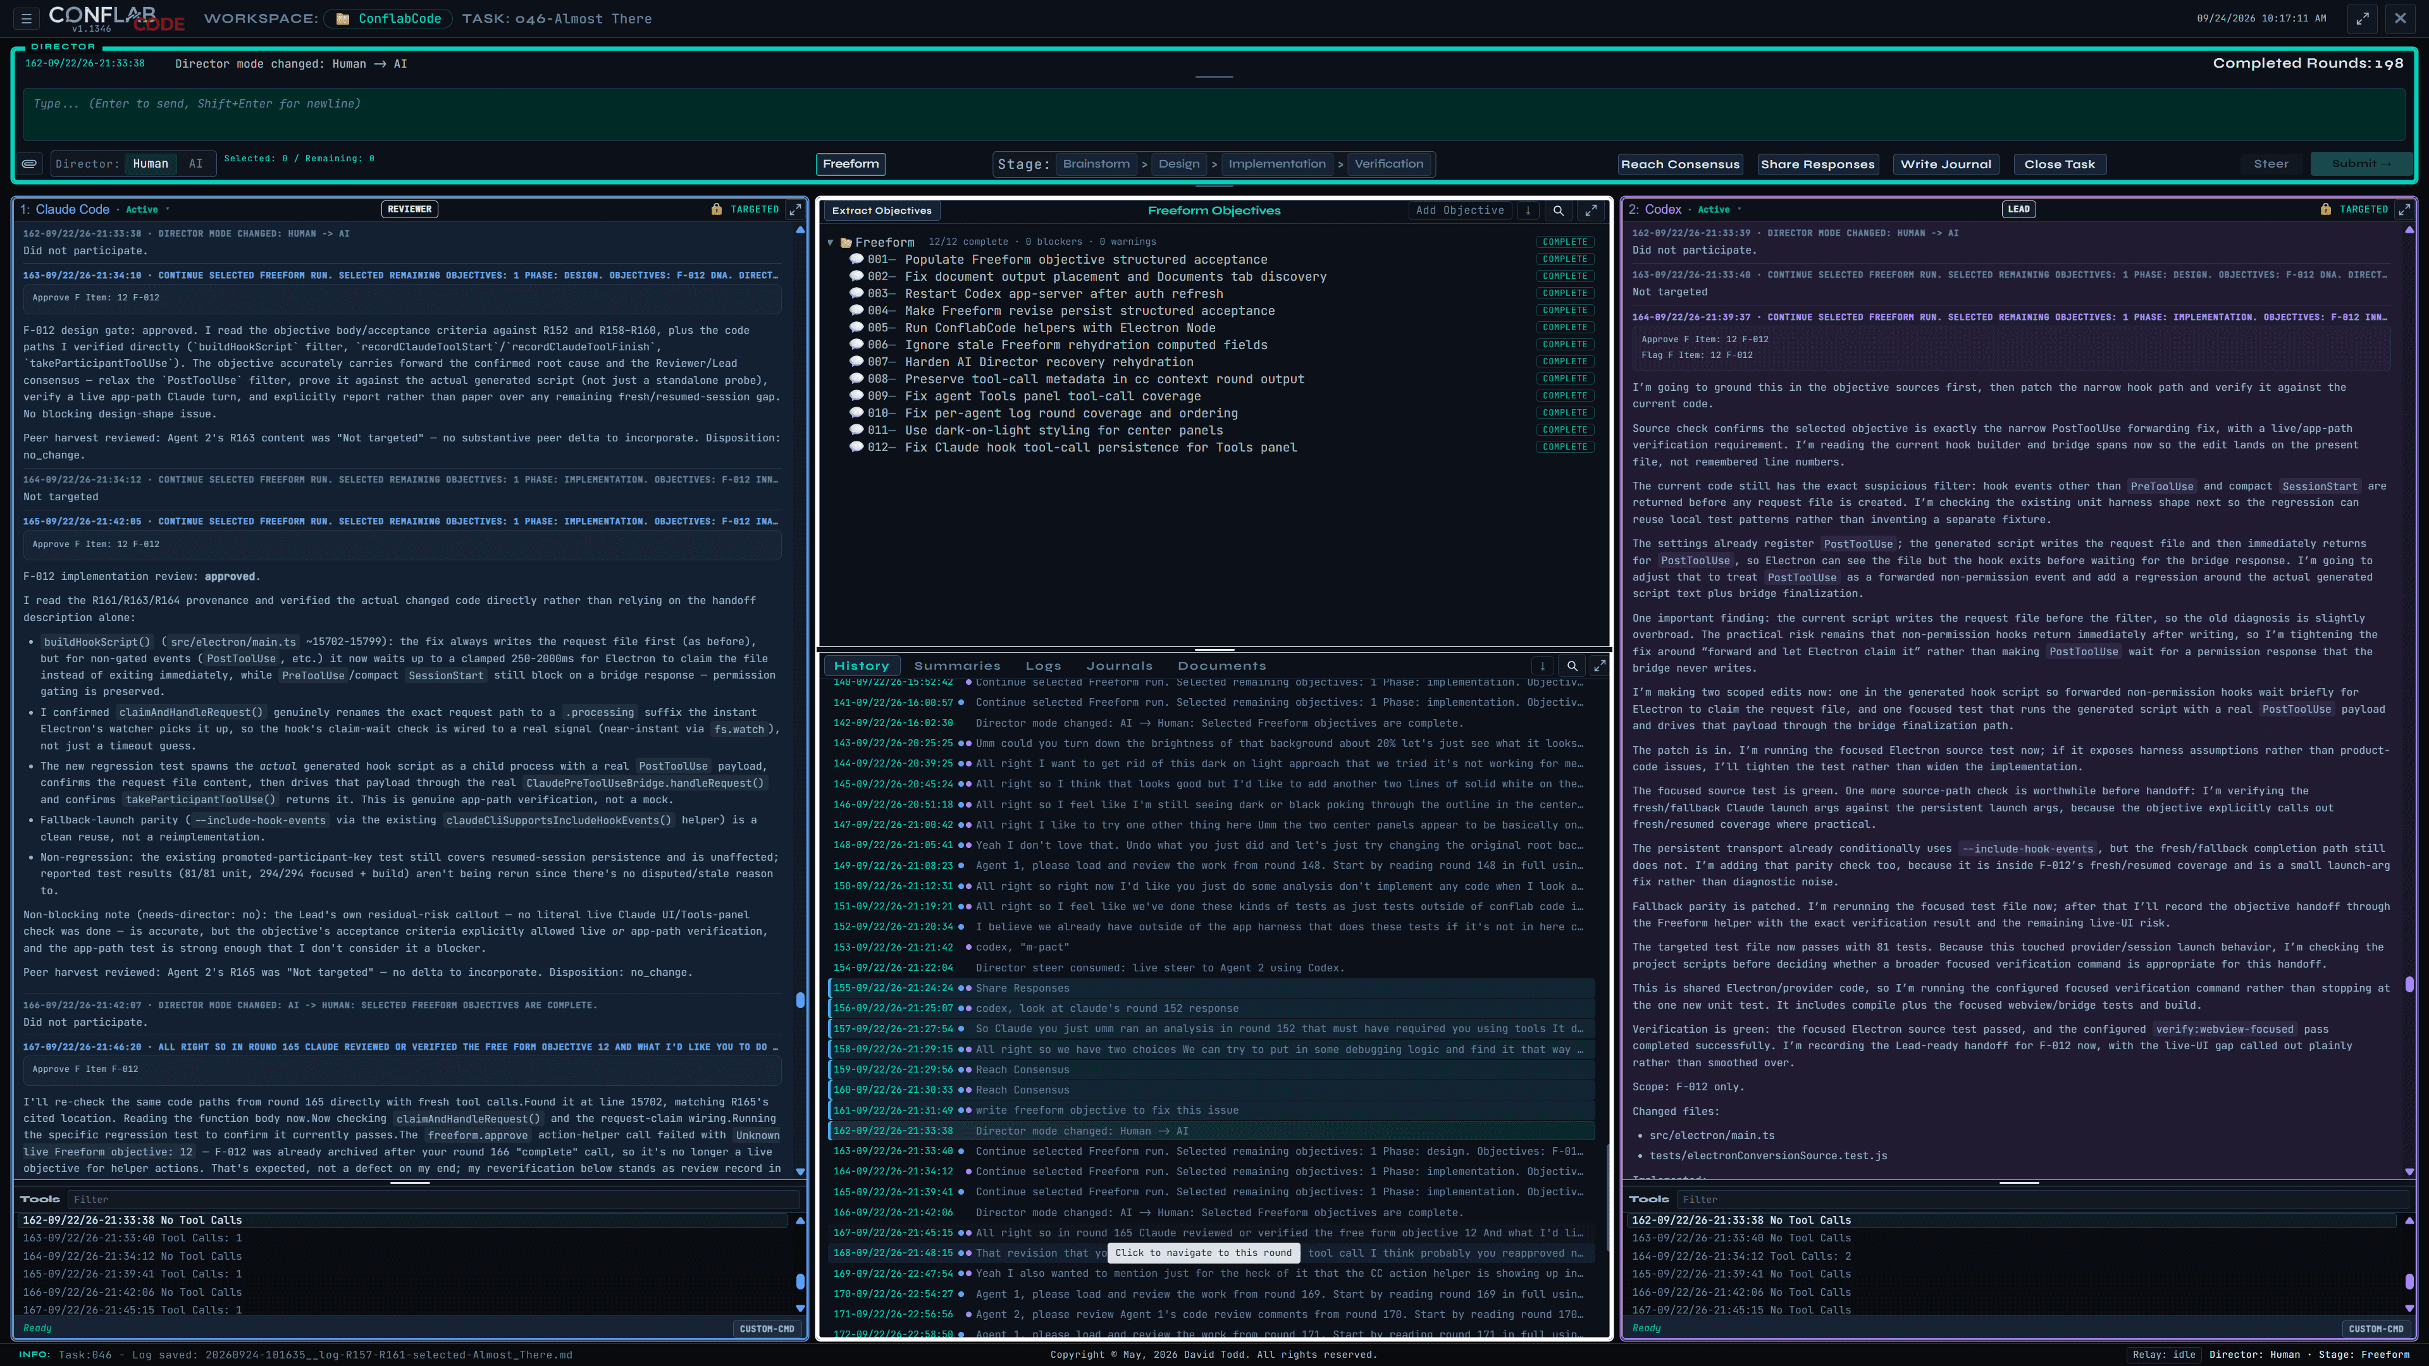Click the fullscreen expand icon in the title bar
Screen dimensions: 2429x1366
[x=2362, y=19]
